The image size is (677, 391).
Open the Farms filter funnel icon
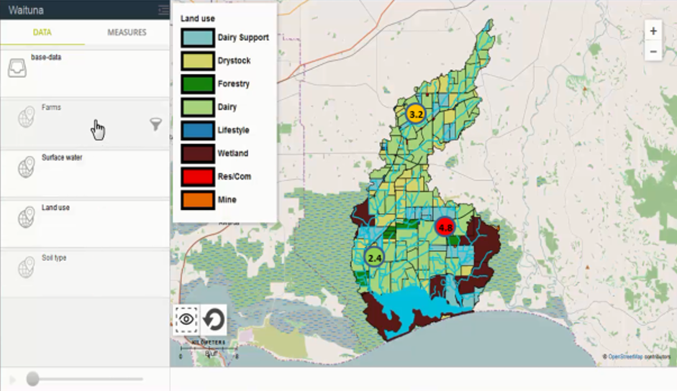pyautogui.click(x=155, y=124)
